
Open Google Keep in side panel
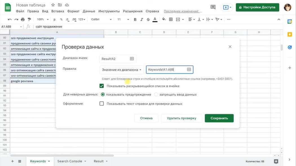pyautogui.click(x=290, y=34)
